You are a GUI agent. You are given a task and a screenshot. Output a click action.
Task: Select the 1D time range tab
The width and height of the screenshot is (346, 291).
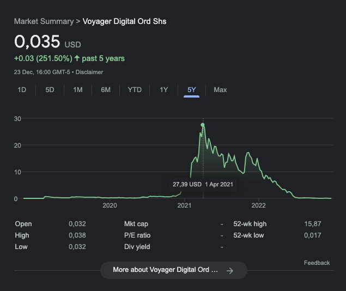22,90
